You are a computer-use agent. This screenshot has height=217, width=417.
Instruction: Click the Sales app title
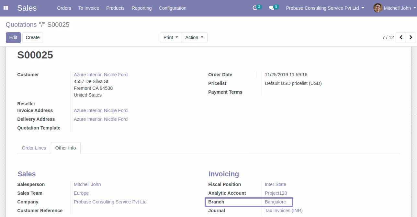[27, 8]
